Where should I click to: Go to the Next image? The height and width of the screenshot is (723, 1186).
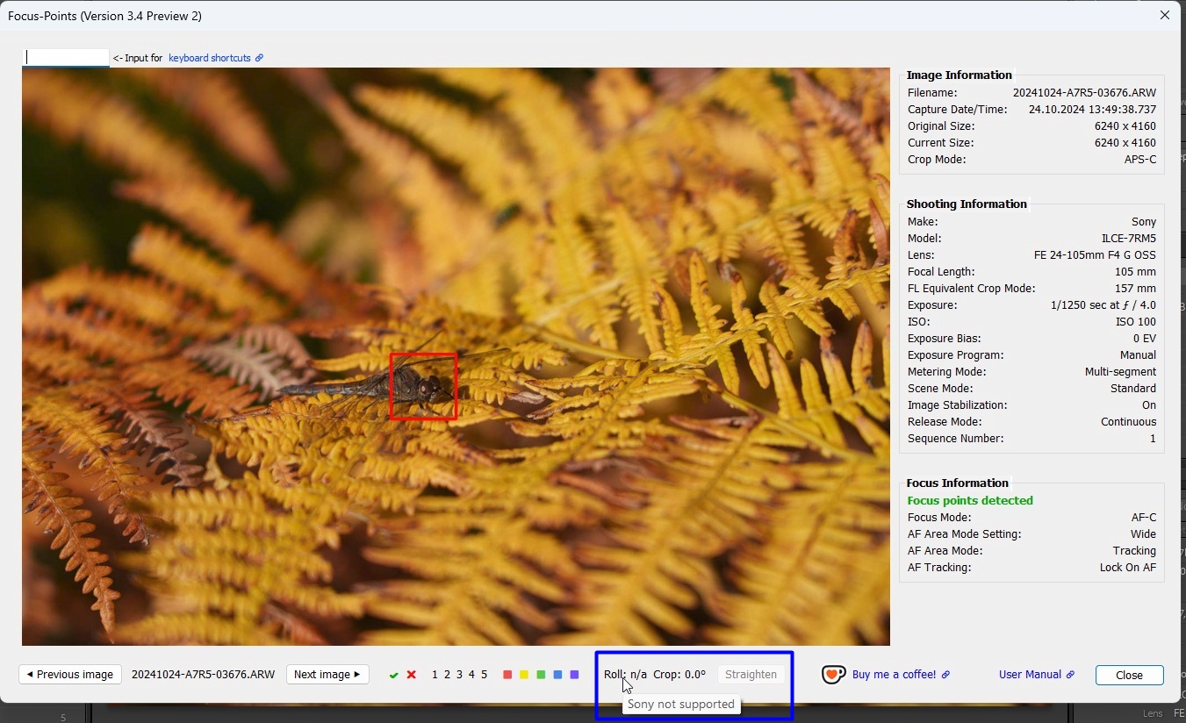tap(327, 675)
